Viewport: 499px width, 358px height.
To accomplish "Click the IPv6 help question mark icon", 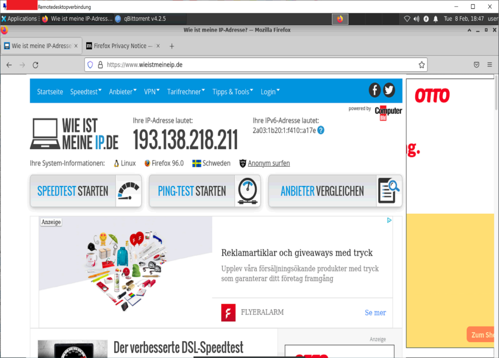I will (x=320, y=130).
